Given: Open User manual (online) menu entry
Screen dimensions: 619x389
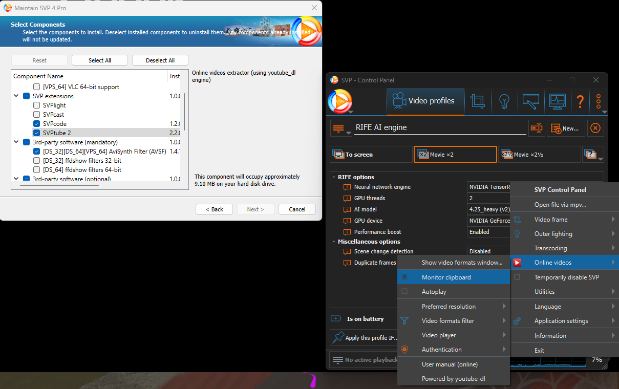Looking at the screenshot, I should click(454, 364).
